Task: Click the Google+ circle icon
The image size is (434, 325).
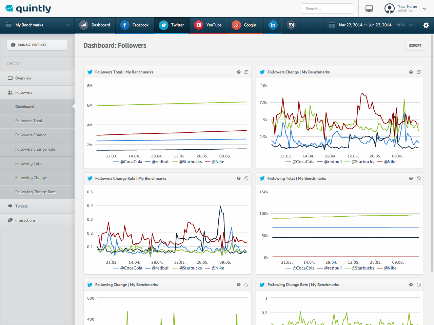Action: pos(236,25)
